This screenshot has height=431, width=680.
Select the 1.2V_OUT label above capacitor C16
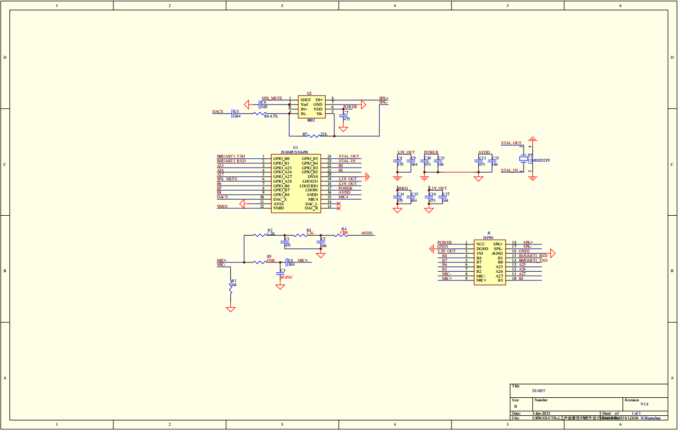[437, 188]
